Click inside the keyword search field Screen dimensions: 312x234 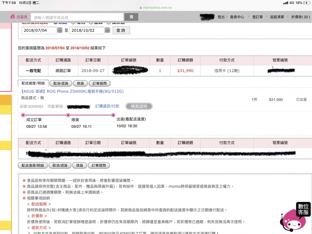tap(77, 17)
